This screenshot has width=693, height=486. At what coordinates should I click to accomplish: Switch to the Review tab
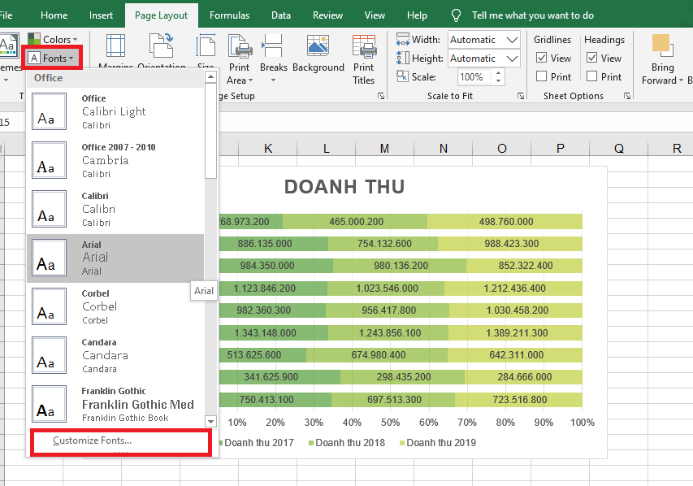327,15
